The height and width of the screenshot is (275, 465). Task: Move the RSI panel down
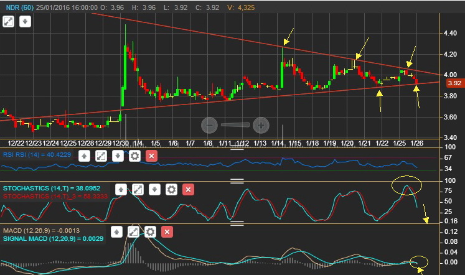pos(118,156)
